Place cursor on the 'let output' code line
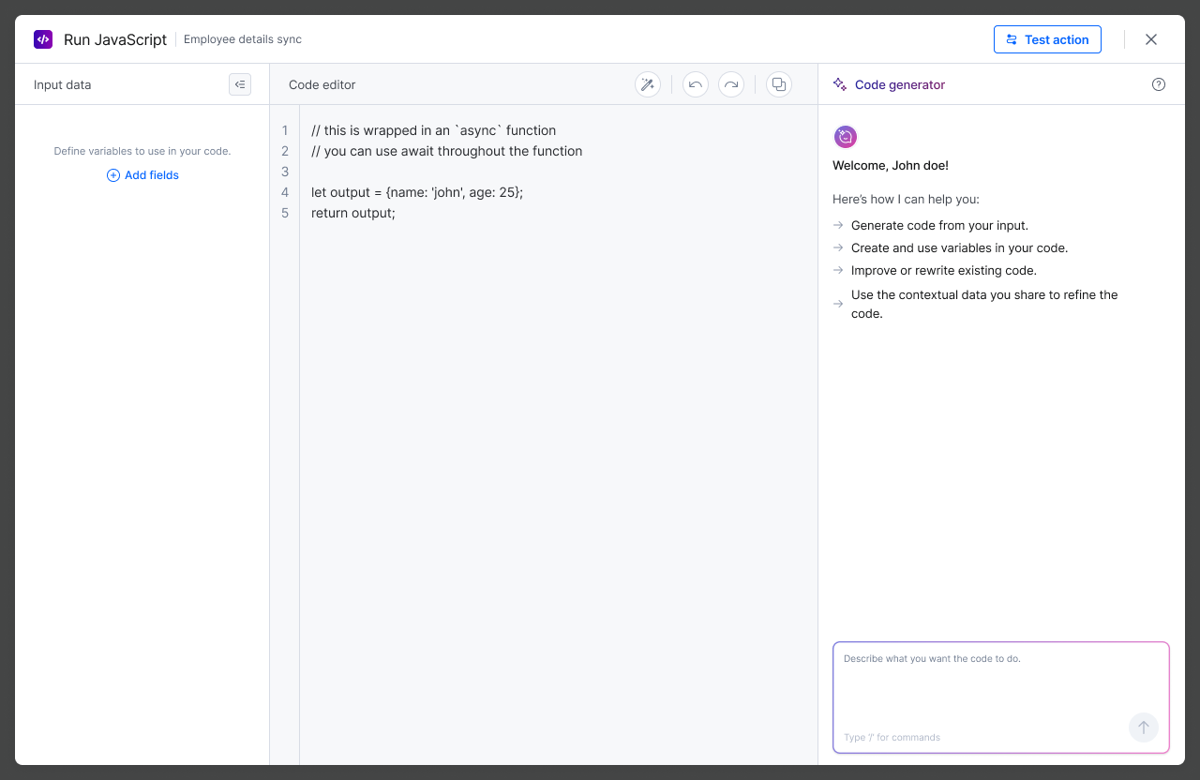The image size is (1200, 780). point(416,192)
